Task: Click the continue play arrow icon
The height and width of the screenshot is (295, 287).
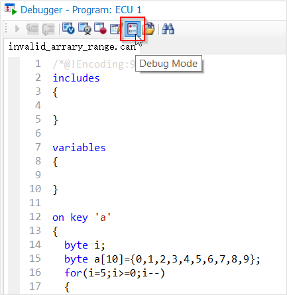Action: tap(17, 29)
